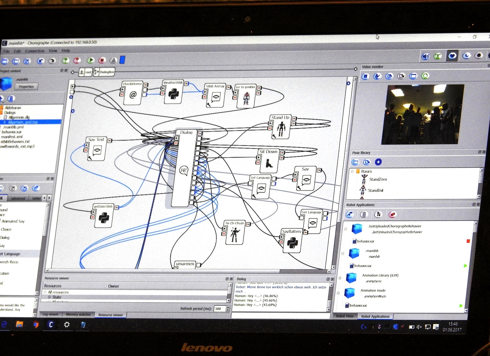Click the sun Wake up icon
The height and width of the screenshot is (356, 490).
pyautogui.click(x=479, y=55)
